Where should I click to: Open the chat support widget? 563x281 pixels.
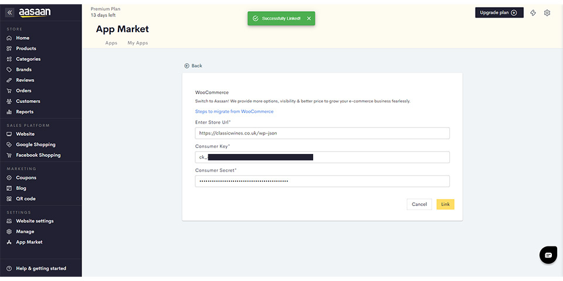click(548, 255)
